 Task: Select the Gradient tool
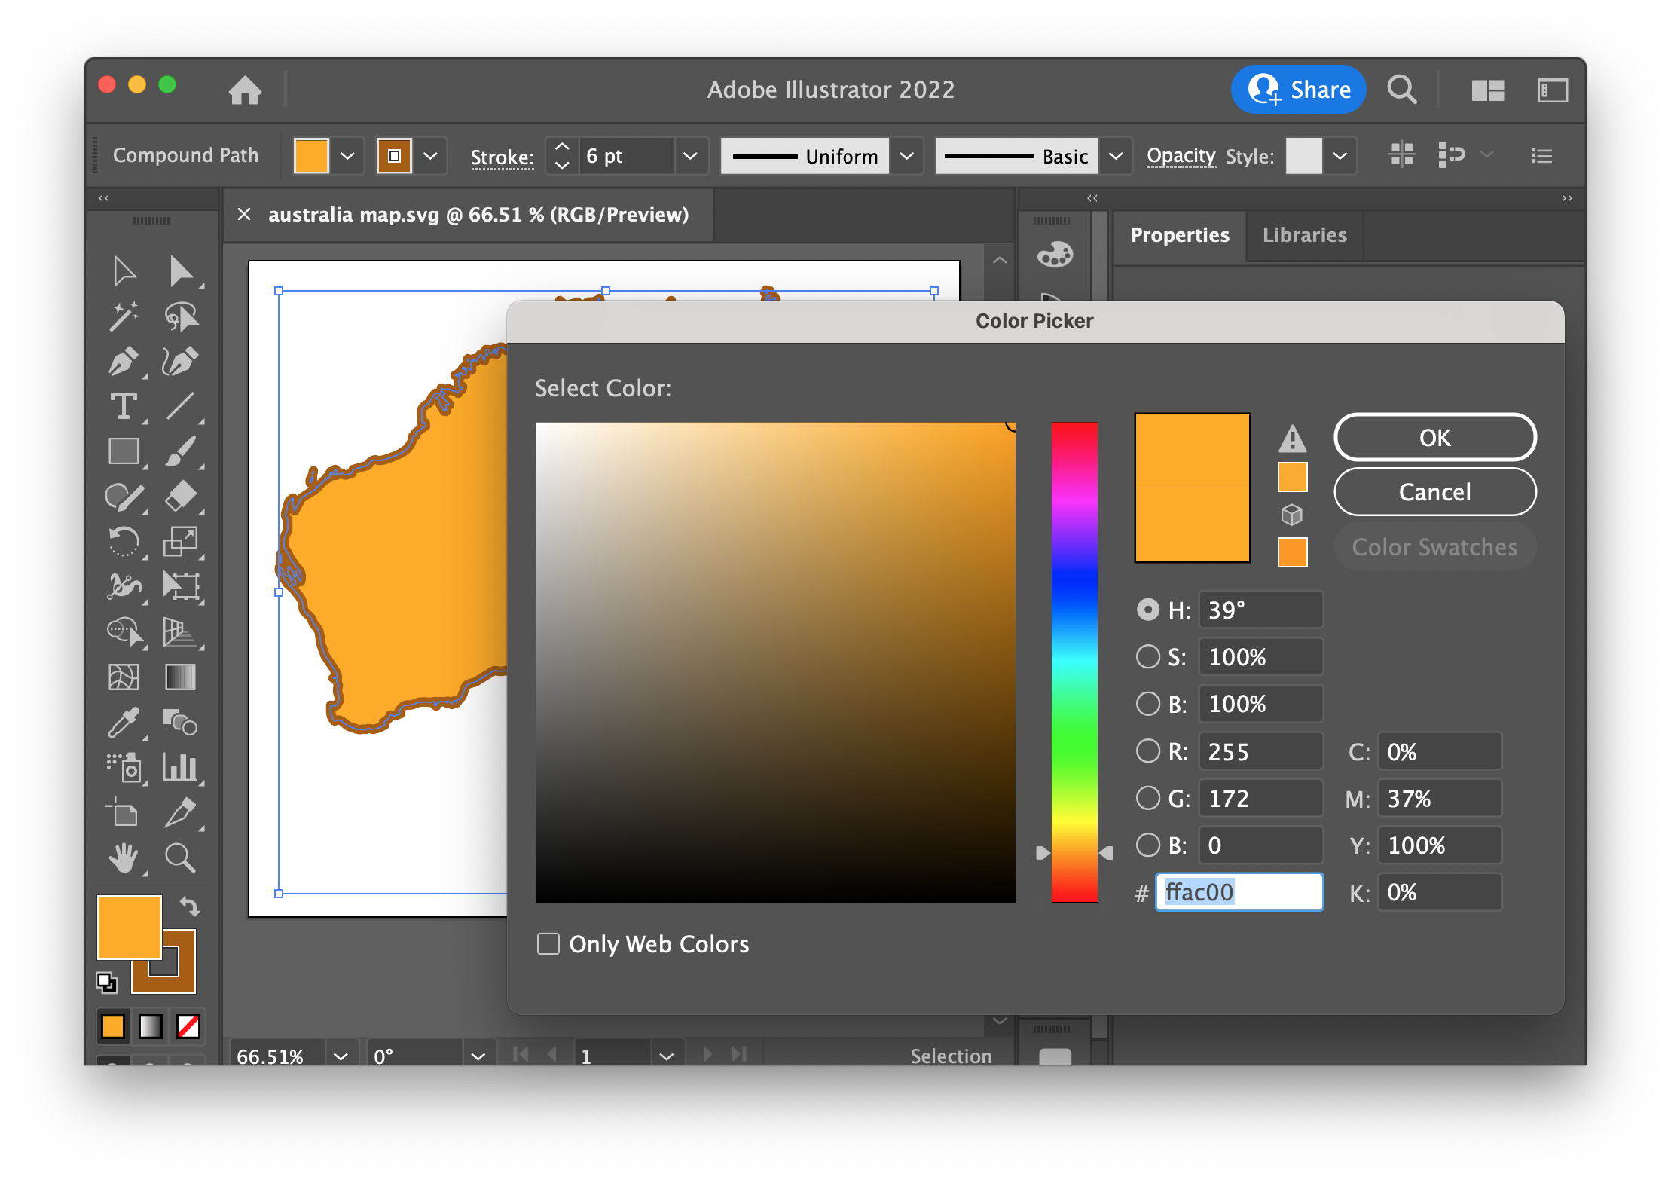point(181,677)
